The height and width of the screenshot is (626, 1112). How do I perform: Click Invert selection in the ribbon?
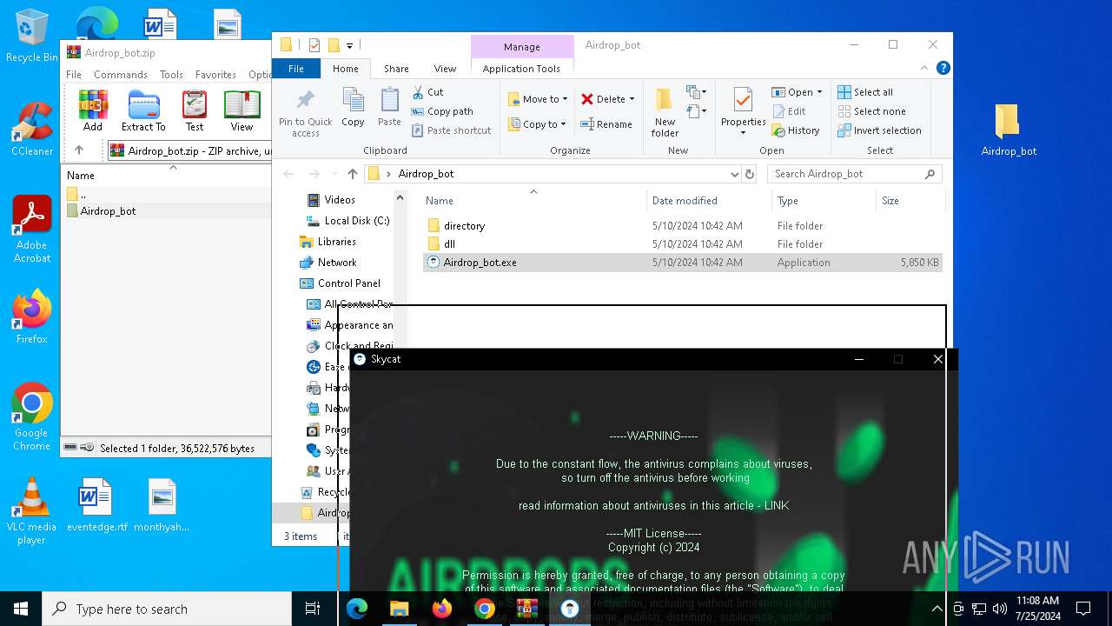pos(879,130)
